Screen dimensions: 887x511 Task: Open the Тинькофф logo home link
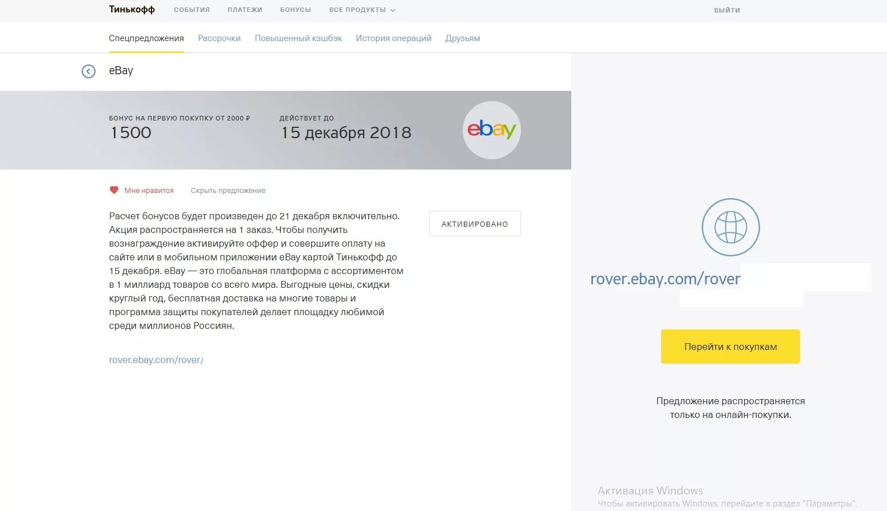click(x=132, y=9)
